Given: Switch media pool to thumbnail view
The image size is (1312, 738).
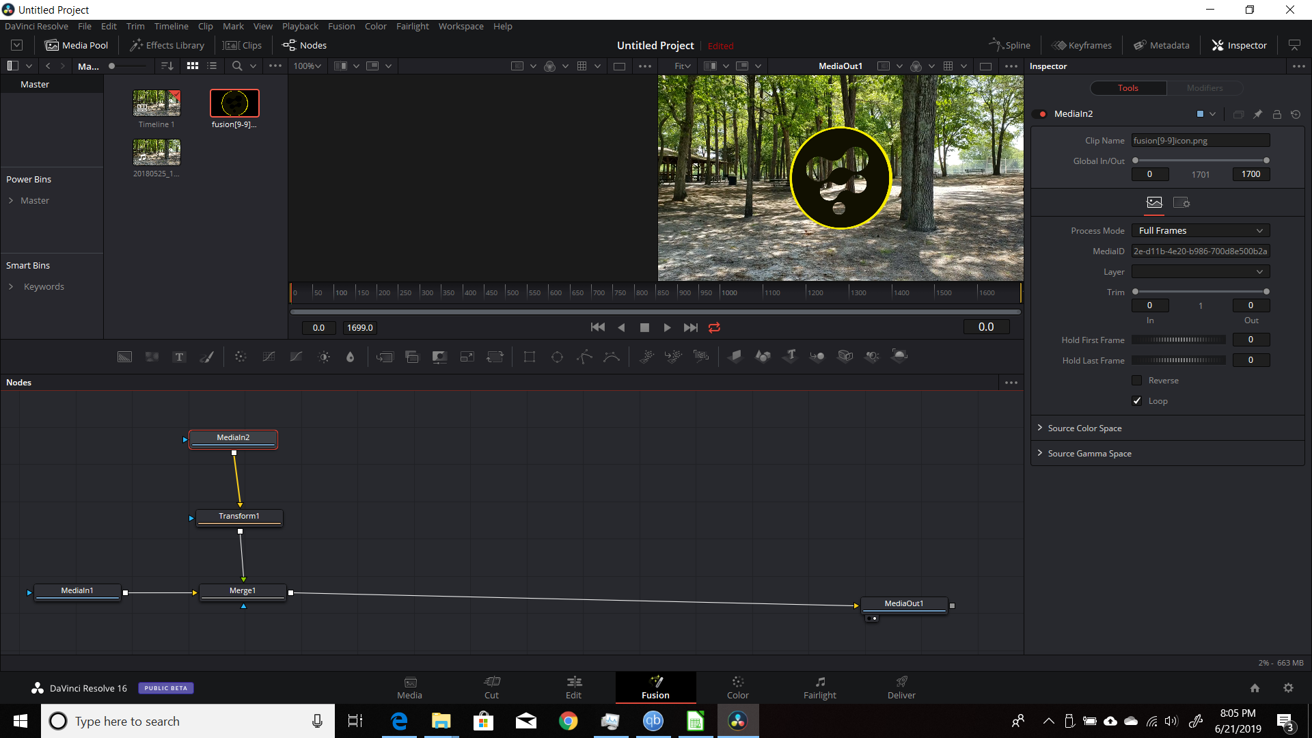Looking at the screenshot, I should (x=193, y=66).
